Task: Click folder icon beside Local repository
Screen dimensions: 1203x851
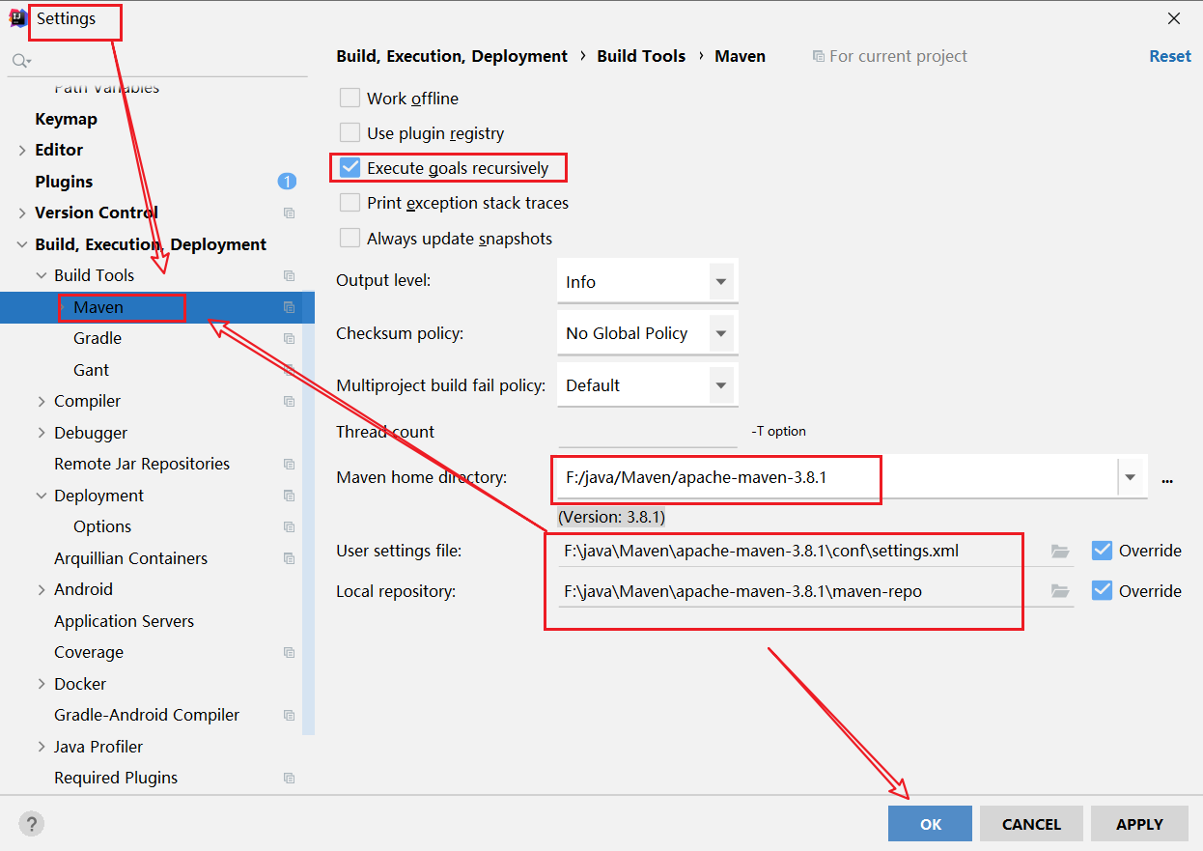Action: point(1060,591)
